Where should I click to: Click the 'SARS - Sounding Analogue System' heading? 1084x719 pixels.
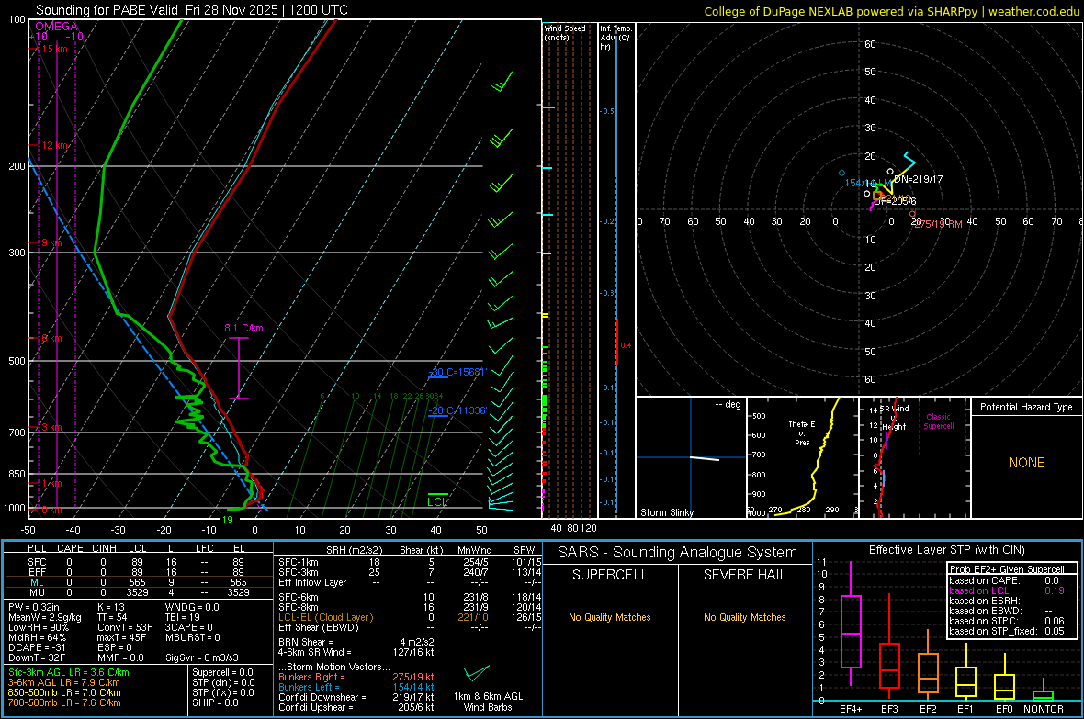(x=678, y=553)
